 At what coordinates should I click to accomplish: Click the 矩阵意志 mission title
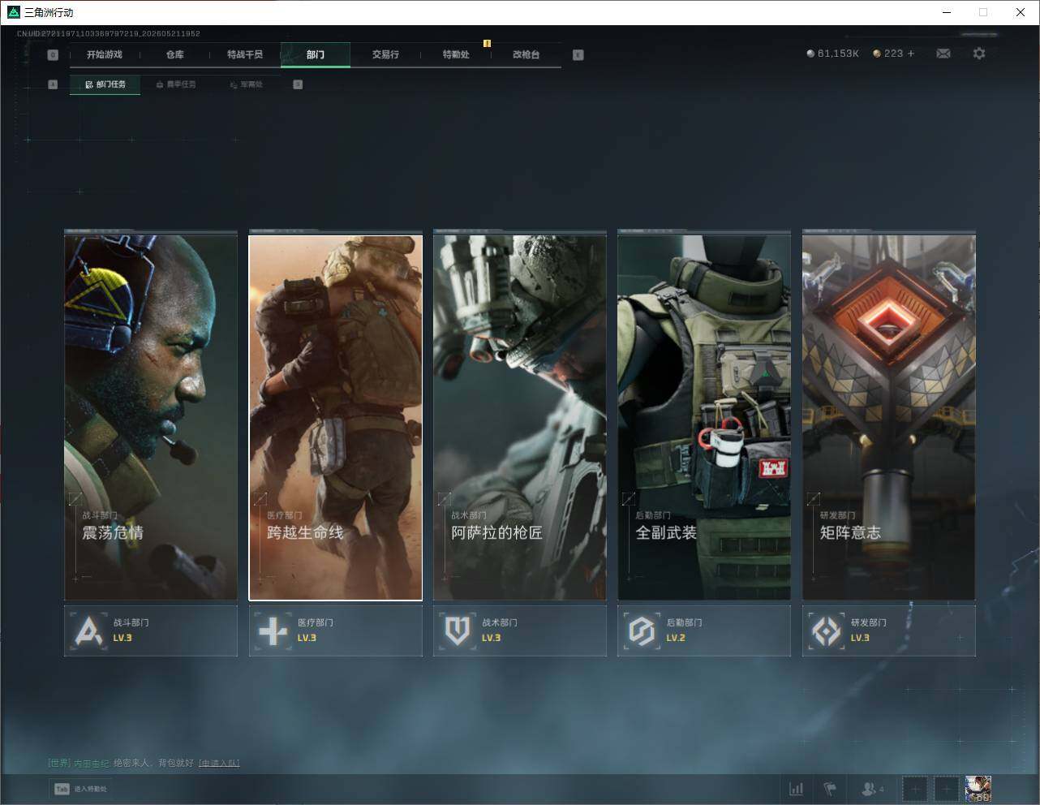click(x=850, y=532)
